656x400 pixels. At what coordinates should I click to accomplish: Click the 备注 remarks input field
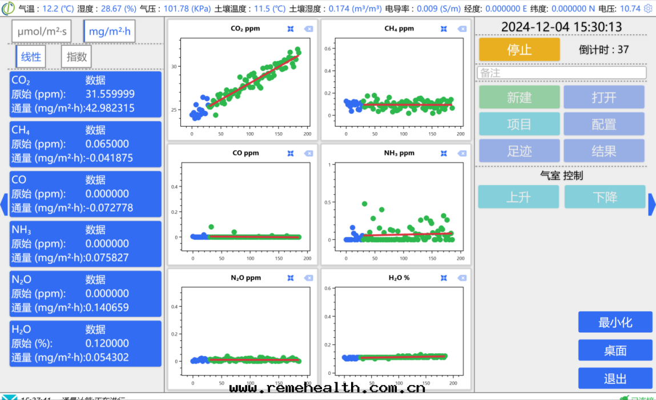tap(562, 73)
